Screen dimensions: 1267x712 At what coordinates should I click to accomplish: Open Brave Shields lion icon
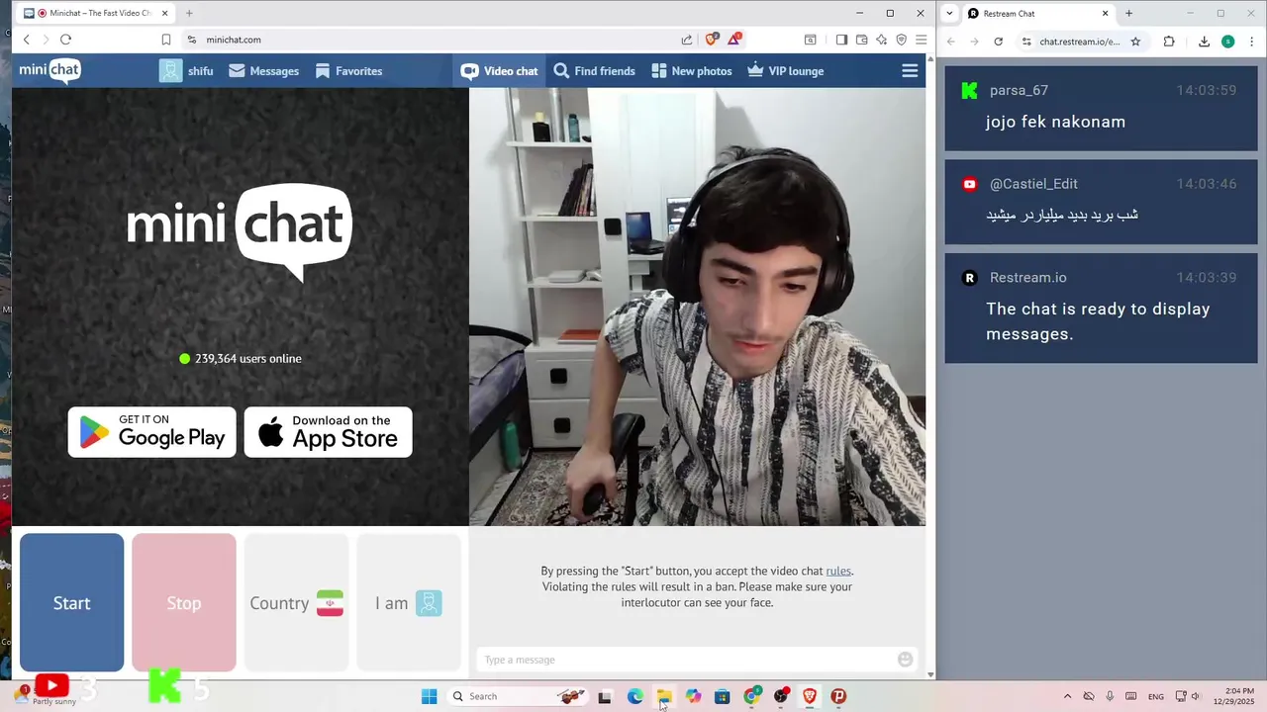click(711, 40)
